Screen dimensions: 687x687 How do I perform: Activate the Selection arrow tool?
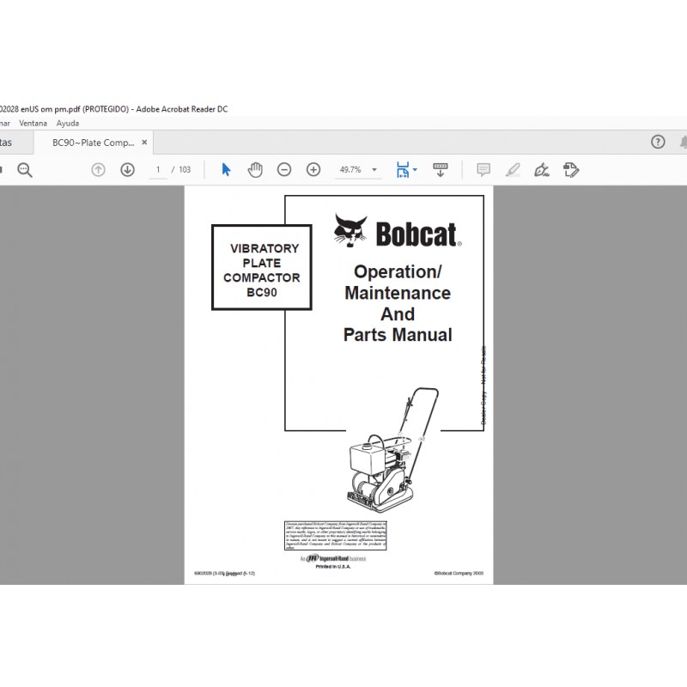225,169
